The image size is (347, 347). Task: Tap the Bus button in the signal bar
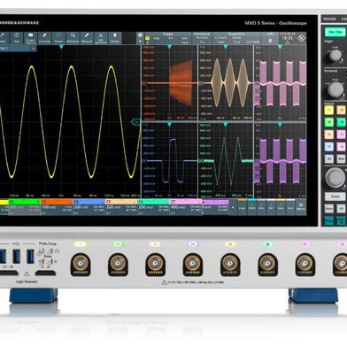pyautogui.click(x=261, y=207)
